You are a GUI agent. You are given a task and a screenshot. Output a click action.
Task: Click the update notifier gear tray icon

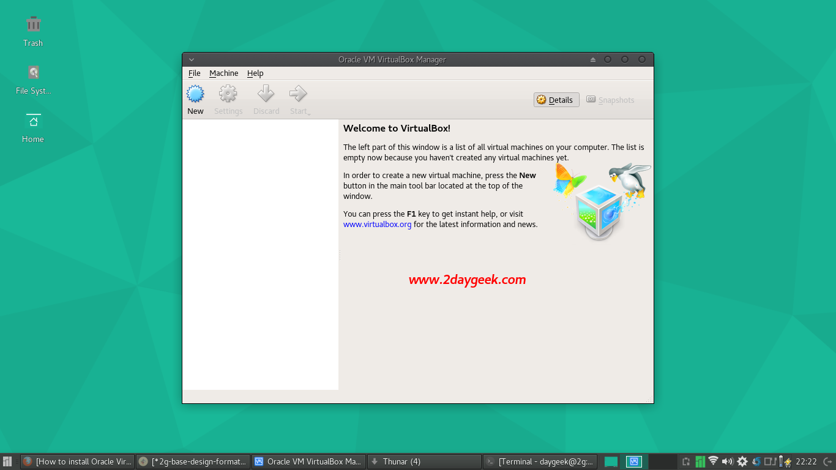[742, 461]
